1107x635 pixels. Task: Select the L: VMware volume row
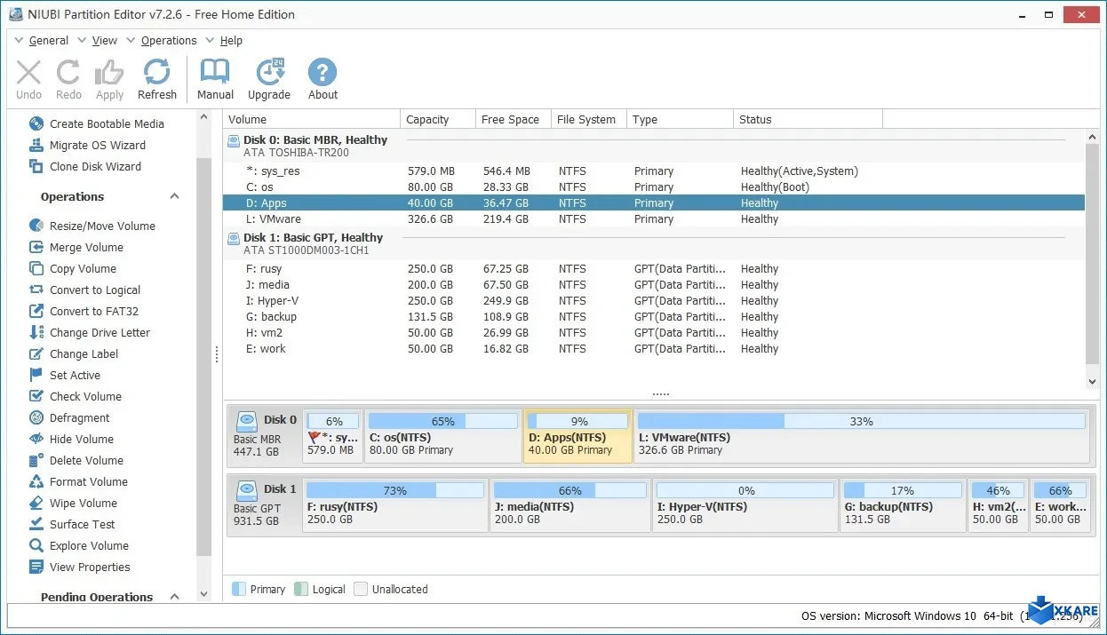[x=654, y=218]
